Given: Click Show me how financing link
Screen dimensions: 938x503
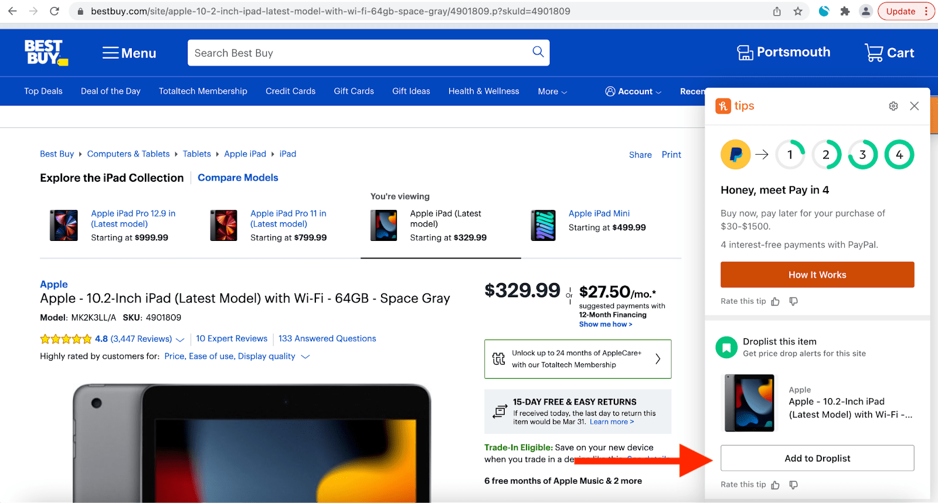Looking at the screenshot, I should pos(606,324).
